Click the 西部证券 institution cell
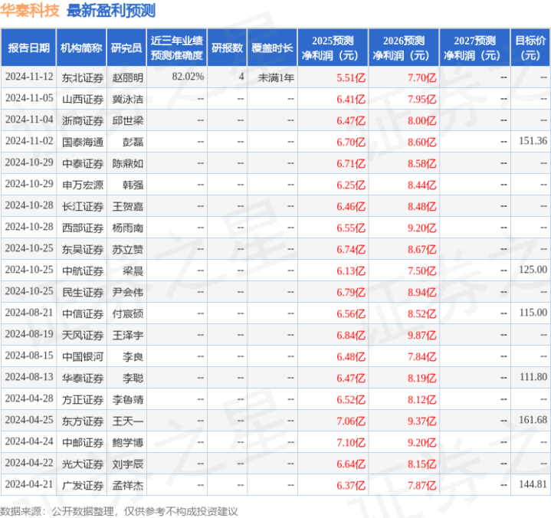The height and width of the screenshot is (518, 551). 83,228
